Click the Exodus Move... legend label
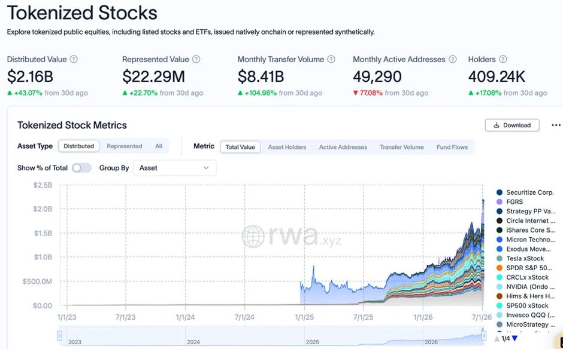Screen dimensions: 563x349 (x=528, y=249)
